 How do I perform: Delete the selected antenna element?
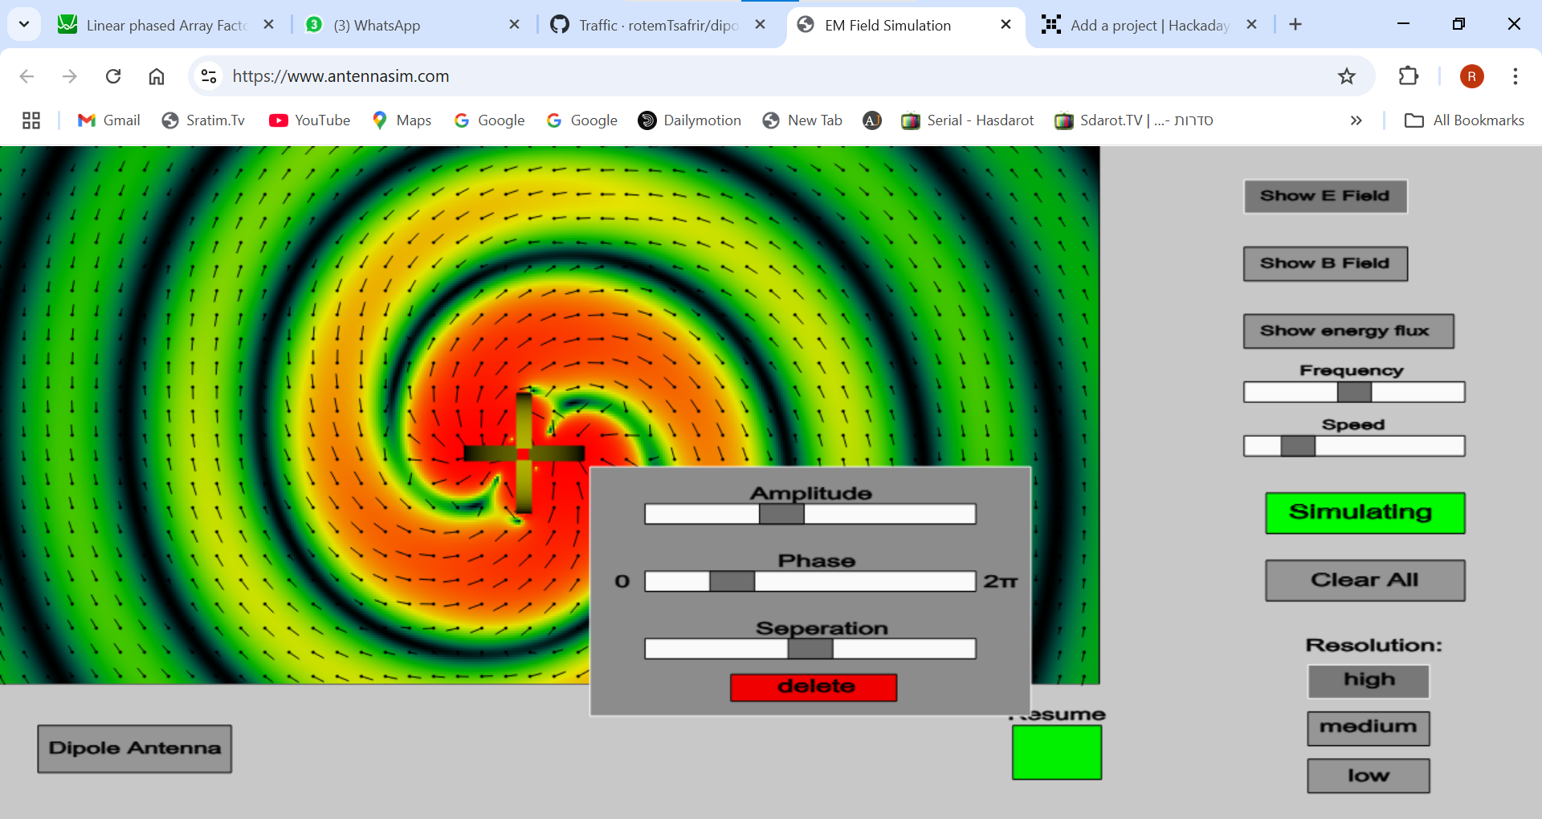[x=813, y=687]
